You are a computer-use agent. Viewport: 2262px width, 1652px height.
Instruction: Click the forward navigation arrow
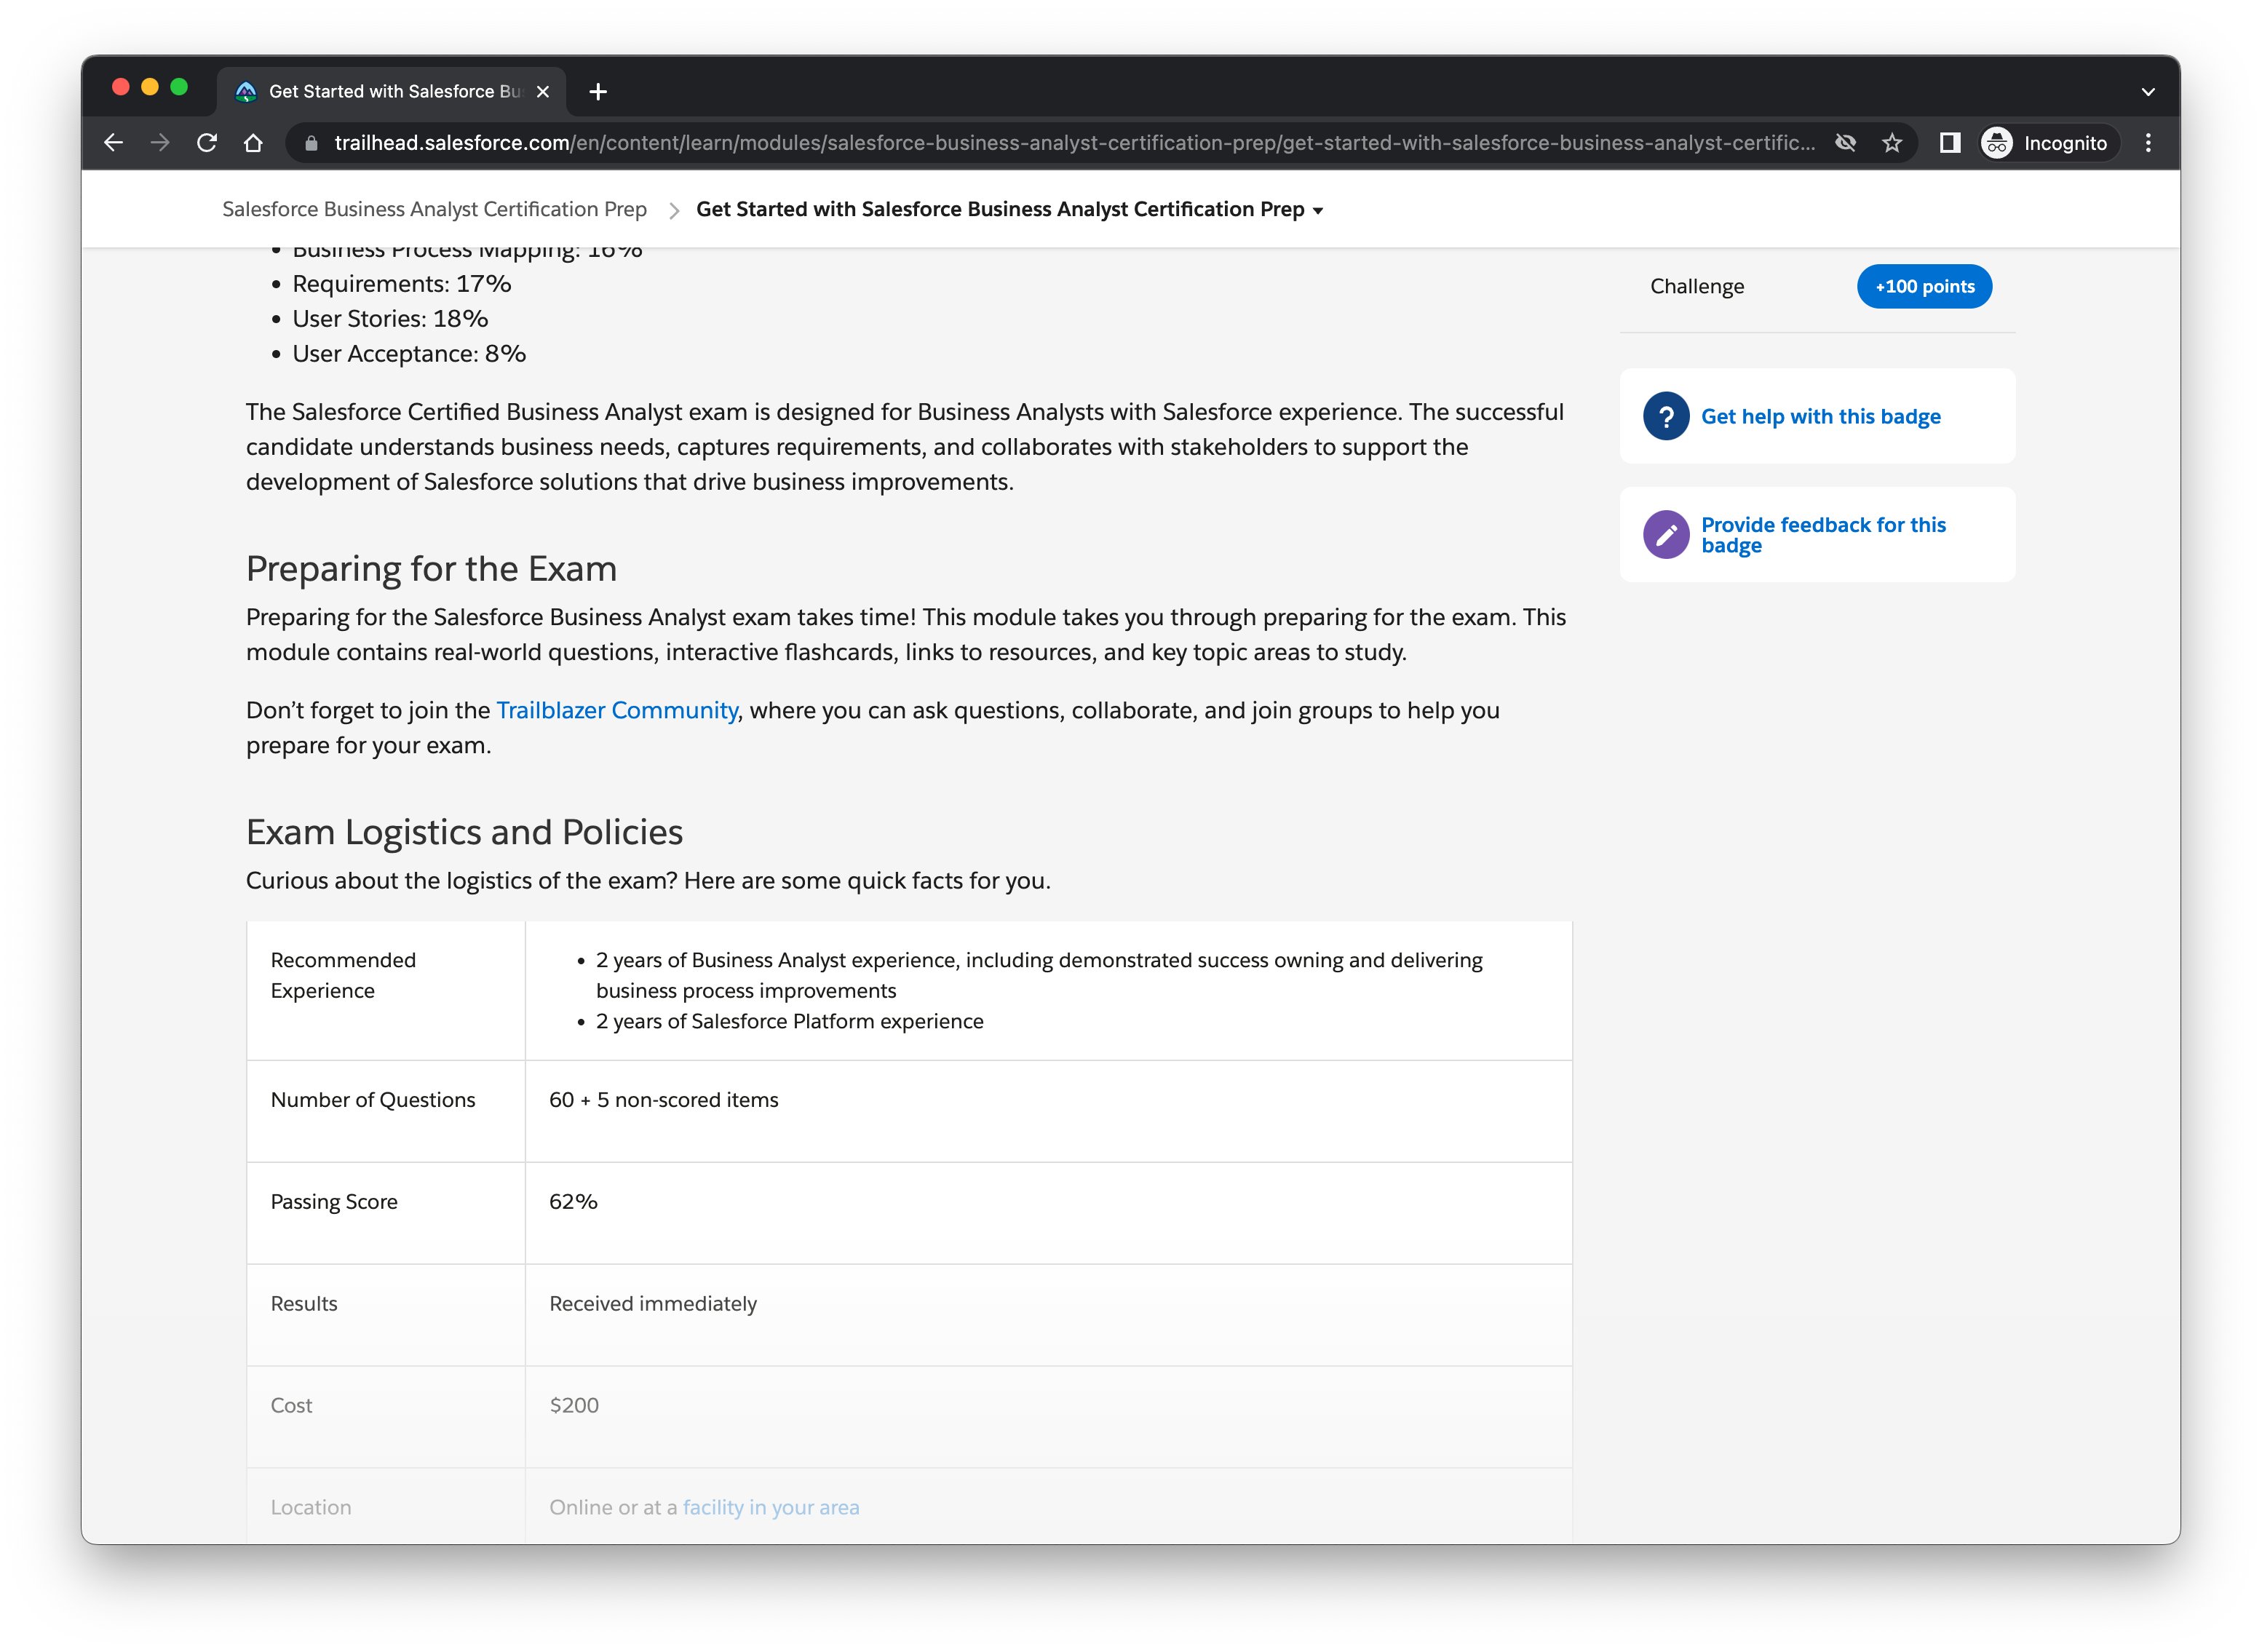pyautogui.click(x=160, y=143)
